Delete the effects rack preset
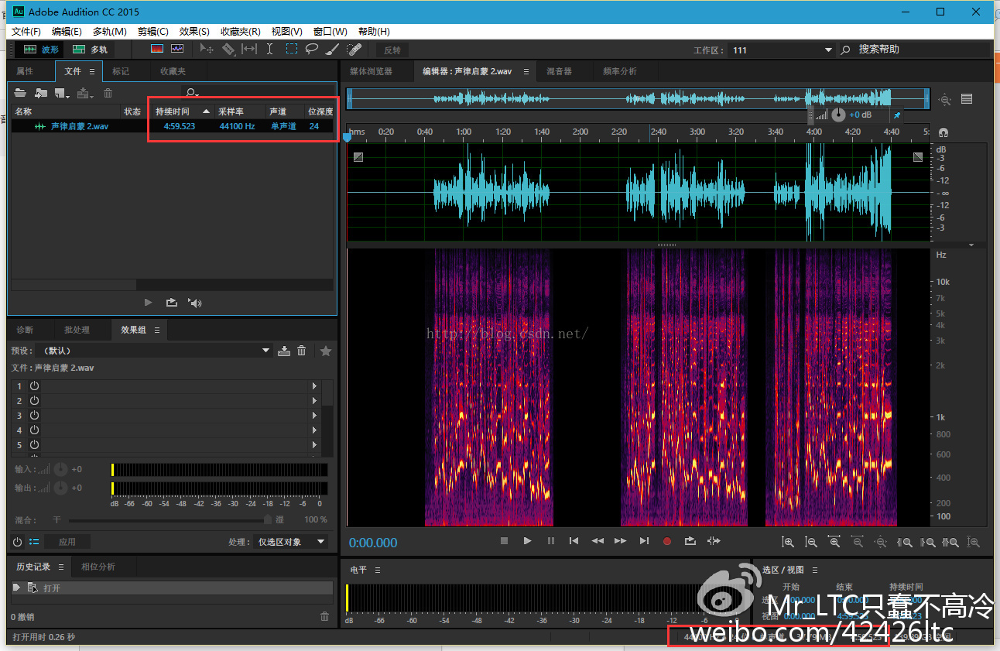 coord(302,351)
